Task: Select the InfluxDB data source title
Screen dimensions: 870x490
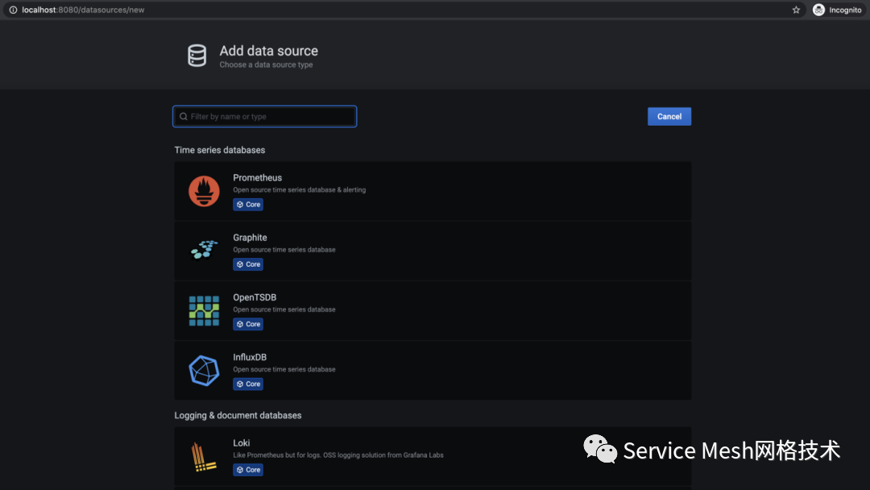Action: (250, 357)
